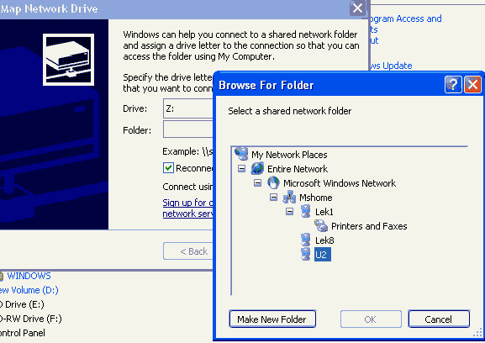This screenshot has width=485, height=343.
Task: Click the Microsoft Windows Network icon
Action: [273, 182]
